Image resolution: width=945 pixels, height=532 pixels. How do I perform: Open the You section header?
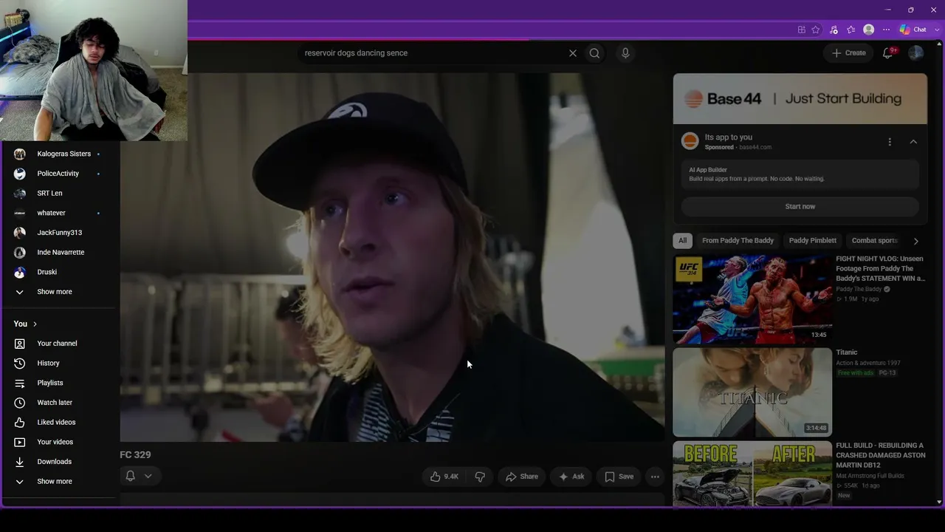point(25,324)
